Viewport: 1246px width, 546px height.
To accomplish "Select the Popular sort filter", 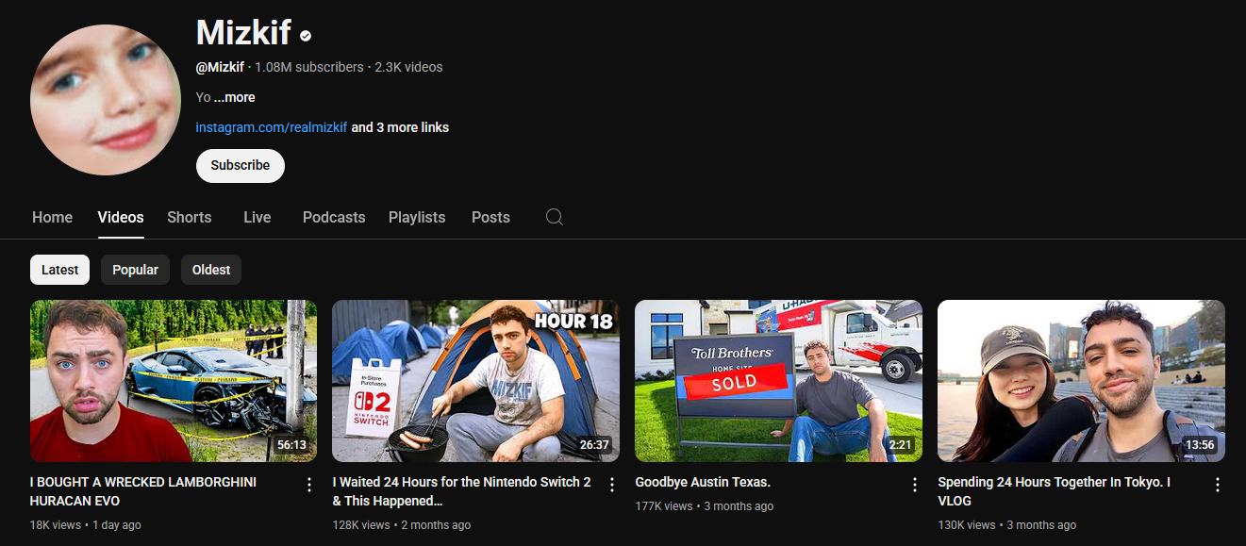I will coord(135,270).
